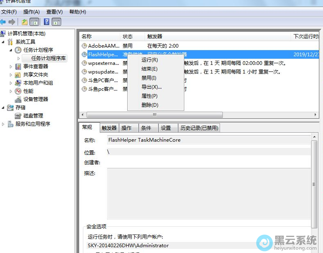
Task: Open the 操作(A) menu
Action: [31, 12]
